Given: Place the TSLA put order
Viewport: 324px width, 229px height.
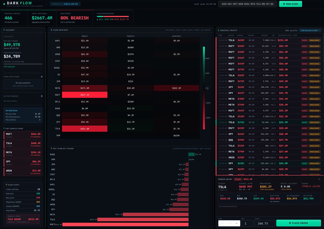Looking at the screenshot, I should tap(299, 223).
